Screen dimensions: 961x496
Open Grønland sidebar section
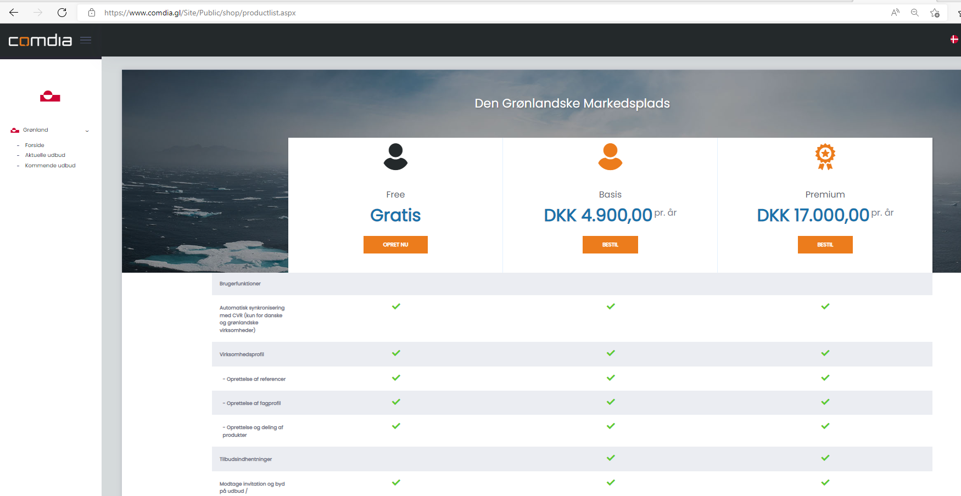tap(36, 130)
